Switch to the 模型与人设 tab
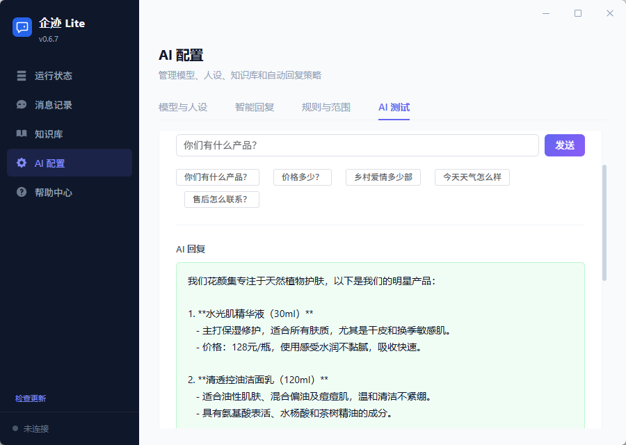 183,108
